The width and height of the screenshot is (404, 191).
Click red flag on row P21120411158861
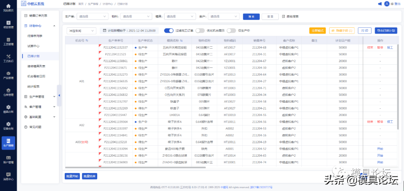click(x=100, y=59)
